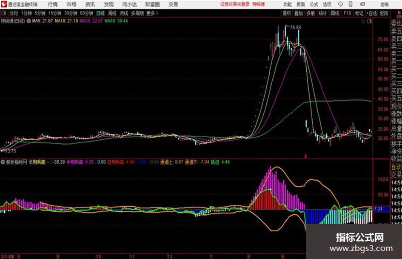Click the 返回 back button

(x=384, y=13)
